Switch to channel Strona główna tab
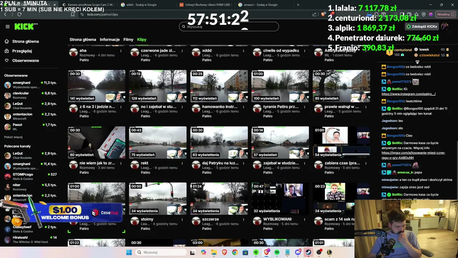458x258 pixels. (83, 39)
